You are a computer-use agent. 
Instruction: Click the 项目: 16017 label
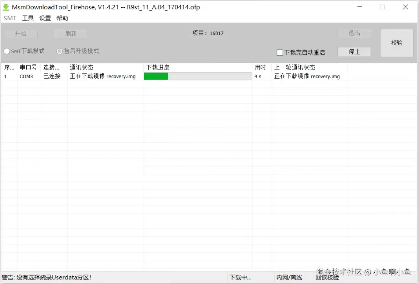click(x=208, y=33)
